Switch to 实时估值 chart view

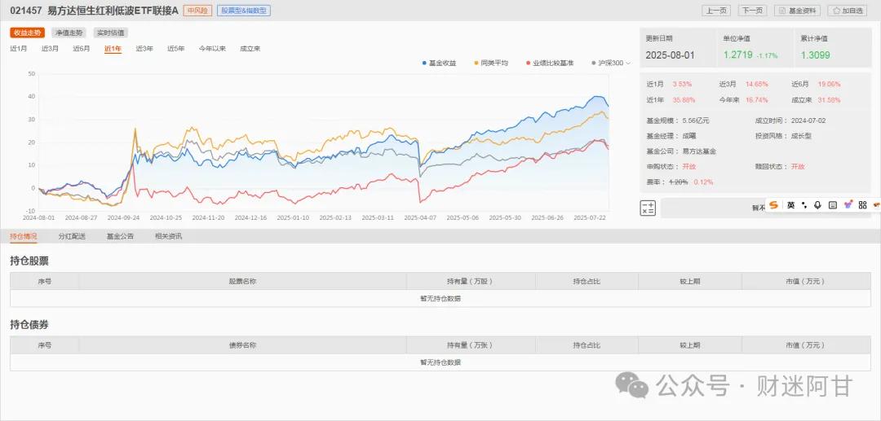110,33
